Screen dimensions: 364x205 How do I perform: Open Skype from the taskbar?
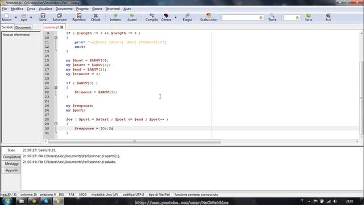point(46,201)
